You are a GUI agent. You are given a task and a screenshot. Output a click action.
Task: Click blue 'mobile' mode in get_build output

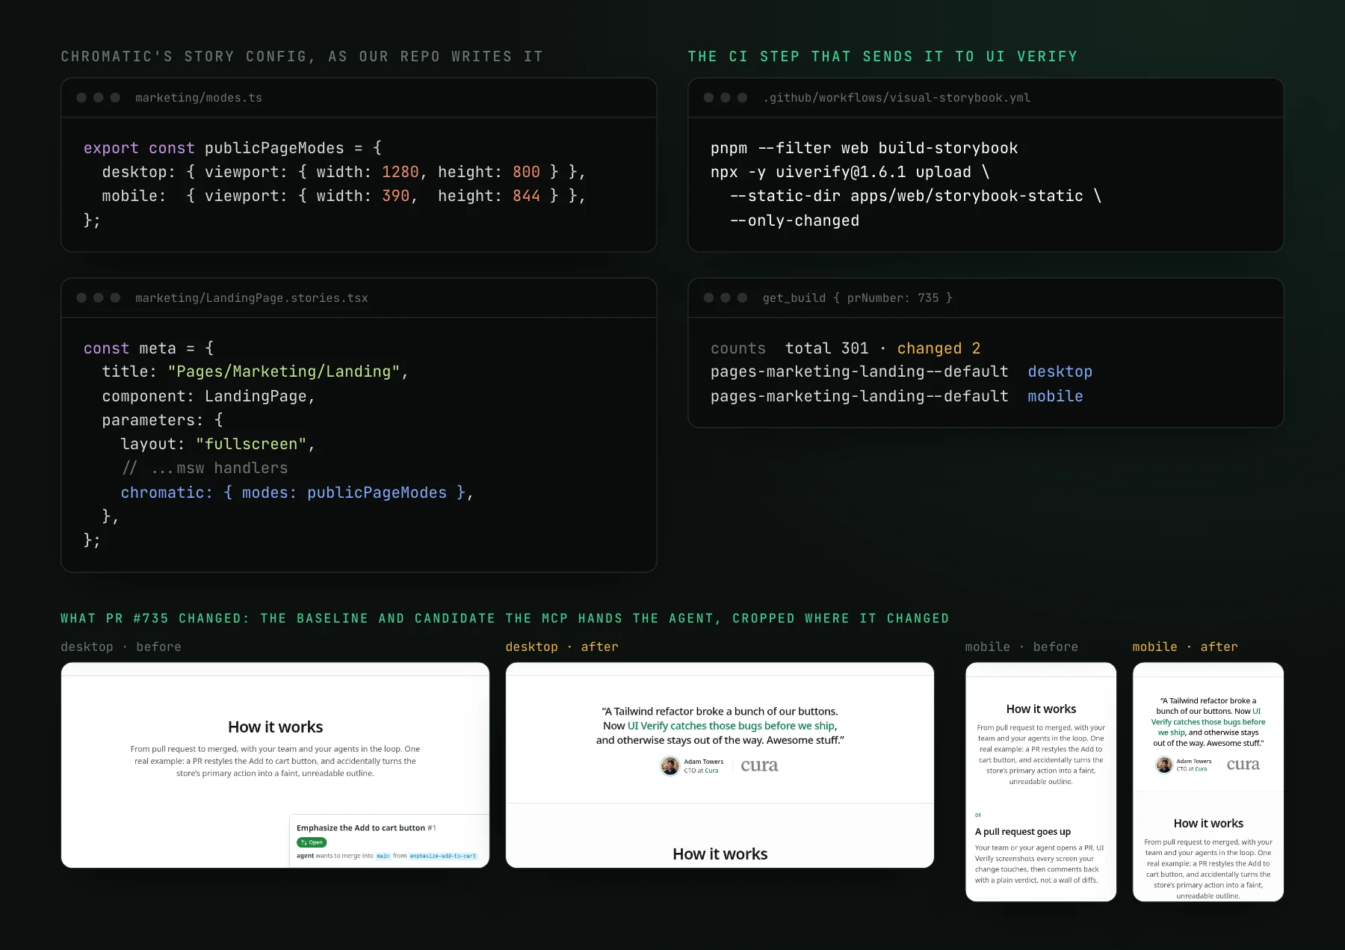tap(1055, 396)
